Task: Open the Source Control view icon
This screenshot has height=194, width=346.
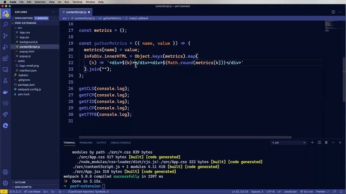Action: coord(5,36)
